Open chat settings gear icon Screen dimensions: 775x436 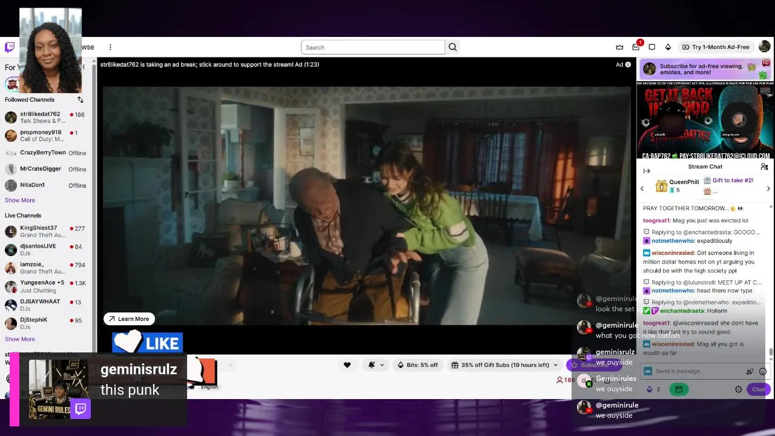739,389
